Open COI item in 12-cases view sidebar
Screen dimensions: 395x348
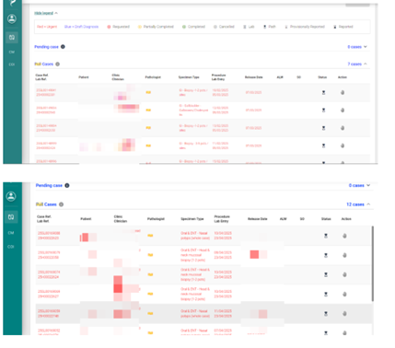(x=11, y=247)
